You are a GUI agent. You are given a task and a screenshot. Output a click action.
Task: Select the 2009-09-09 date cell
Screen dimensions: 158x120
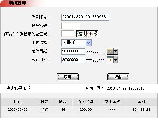[x=17, y=110]
